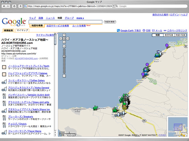Viewport: 189px width, 141px height.
Task: Switch map to 地図+写真 hybrid view
Action: [180, 35]
